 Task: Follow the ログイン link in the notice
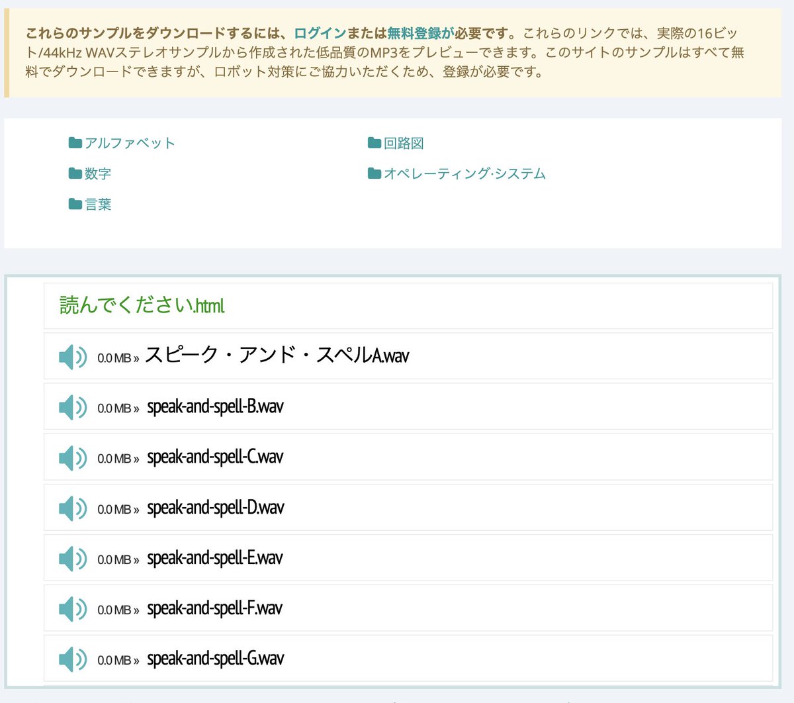320,33
